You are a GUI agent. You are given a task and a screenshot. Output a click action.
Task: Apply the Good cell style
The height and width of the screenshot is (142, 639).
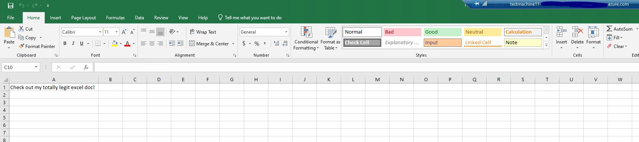click(x=443, y=32)
